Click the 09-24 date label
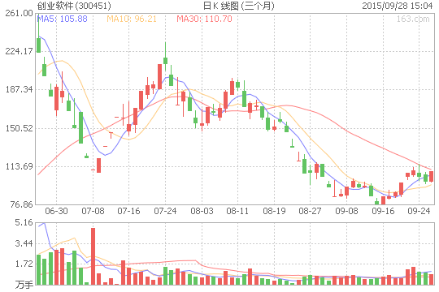The image size is (439, 292). 419,211
